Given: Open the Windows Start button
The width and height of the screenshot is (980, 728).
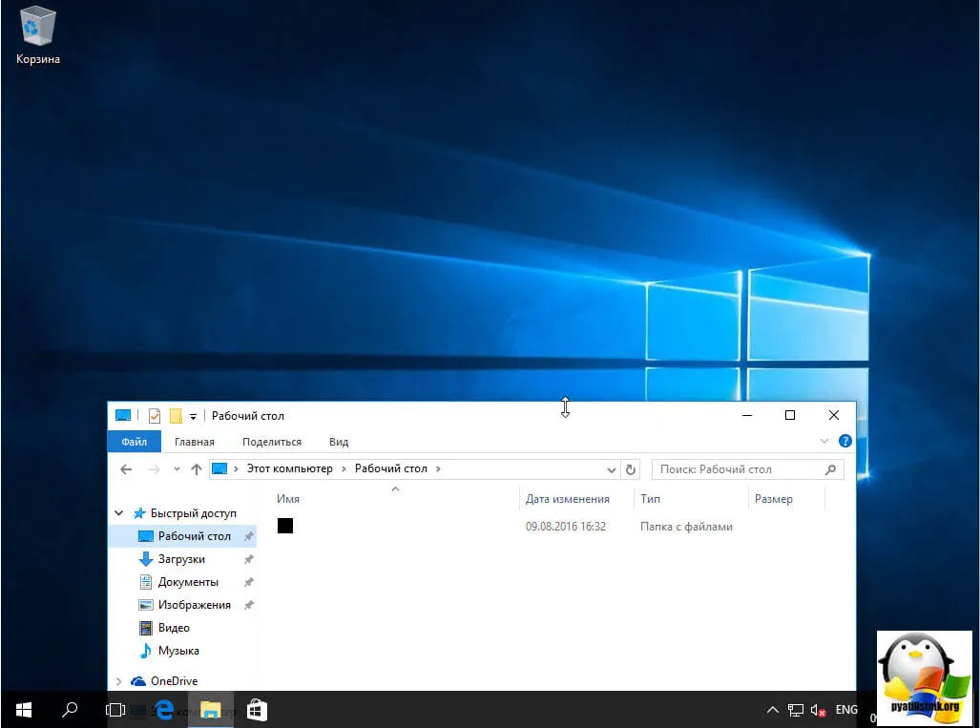Looking at the screenshot, I should 24,709.
